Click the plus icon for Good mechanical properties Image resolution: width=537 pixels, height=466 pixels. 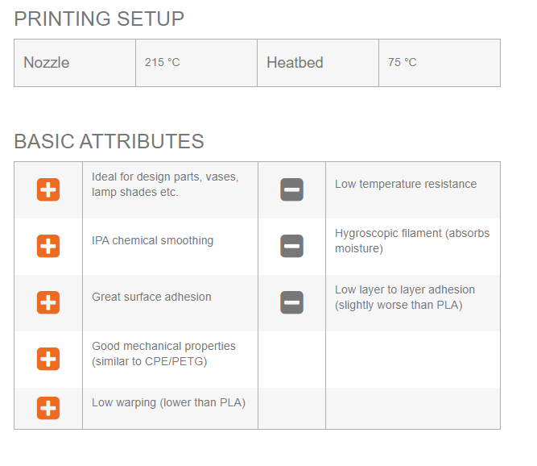pyautogui.click(x=48, y=359)
